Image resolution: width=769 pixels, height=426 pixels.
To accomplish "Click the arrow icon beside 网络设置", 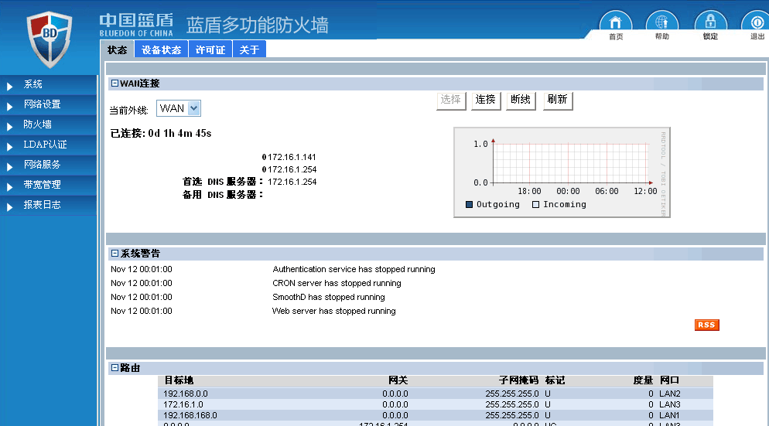I will pyautogui.click(x=10, y=107).
